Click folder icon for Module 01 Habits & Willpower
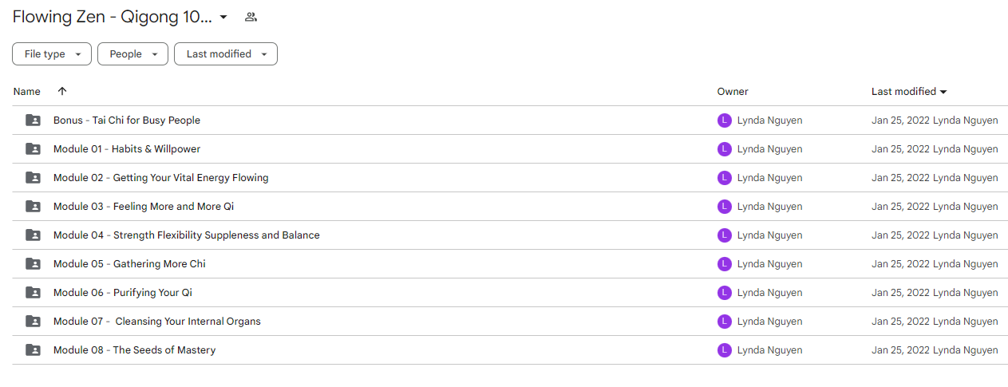This screenshot has height=387, width=1008. point(33,149)
